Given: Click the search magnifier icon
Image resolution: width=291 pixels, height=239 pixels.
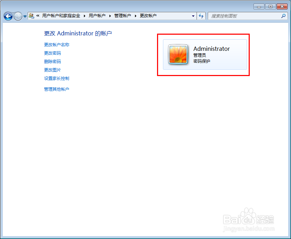Looking at the screenshot, I should [x=283, y=16].
